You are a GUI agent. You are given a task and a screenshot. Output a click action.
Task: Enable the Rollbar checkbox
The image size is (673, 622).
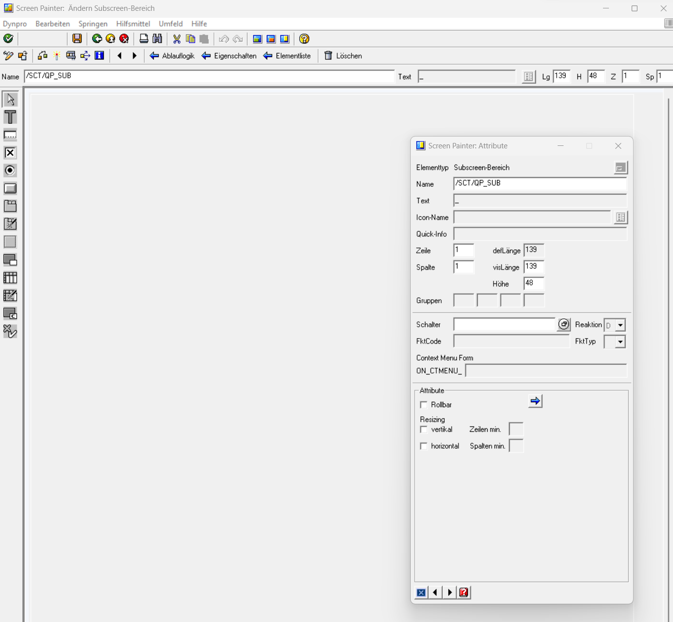pyautogui.click(x=424, y=405)
